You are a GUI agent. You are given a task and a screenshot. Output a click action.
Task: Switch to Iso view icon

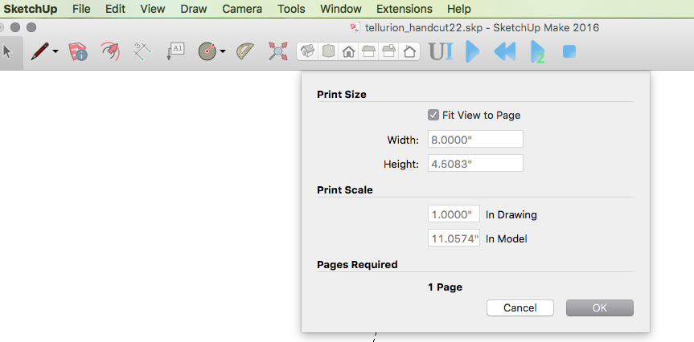[x=308, y=51]
